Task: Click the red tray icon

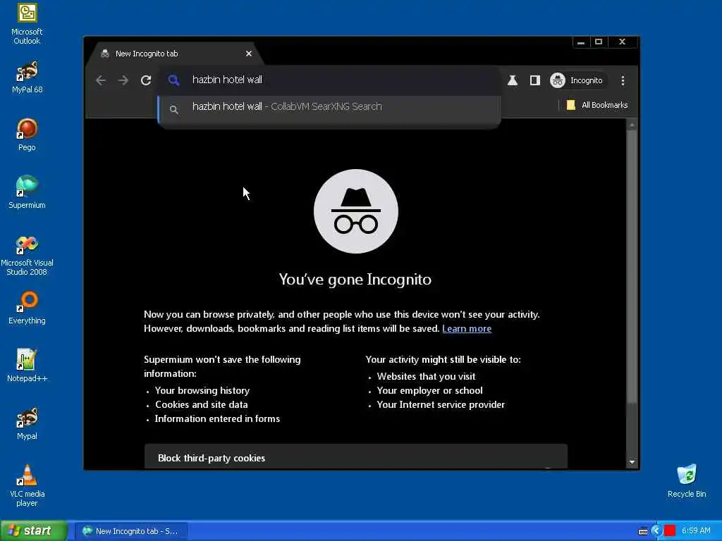Action: [670, 531]
